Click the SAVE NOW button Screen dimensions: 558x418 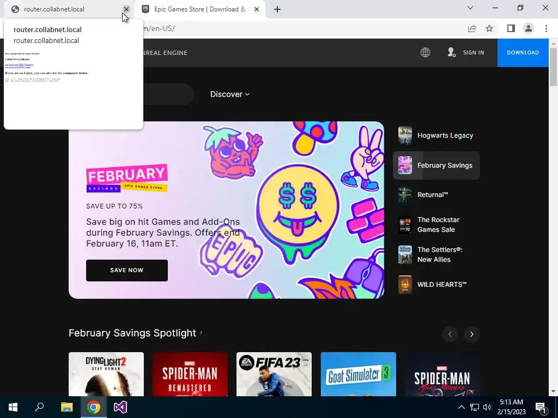coord(126,270)
